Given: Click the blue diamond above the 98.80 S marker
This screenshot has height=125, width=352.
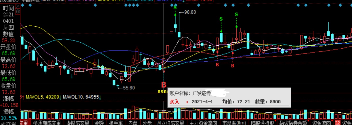Looking at the screenshot, I should (x=175, y=5).
